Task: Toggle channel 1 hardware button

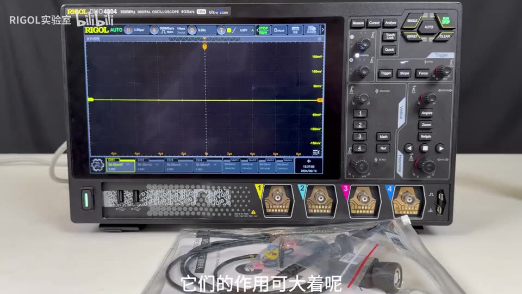Action: [360, 113]
